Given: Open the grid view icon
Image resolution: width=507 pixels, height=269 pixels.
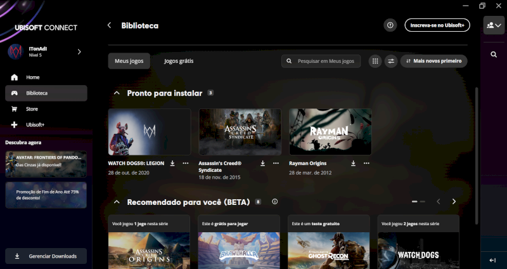Looking at the screenshot, I should 375,61.
